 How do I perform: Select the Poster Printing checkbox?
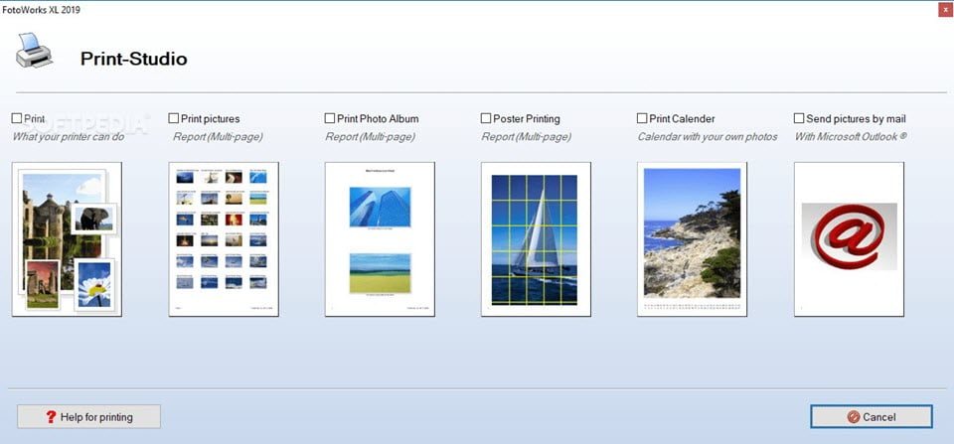click(x=486, y=118)
